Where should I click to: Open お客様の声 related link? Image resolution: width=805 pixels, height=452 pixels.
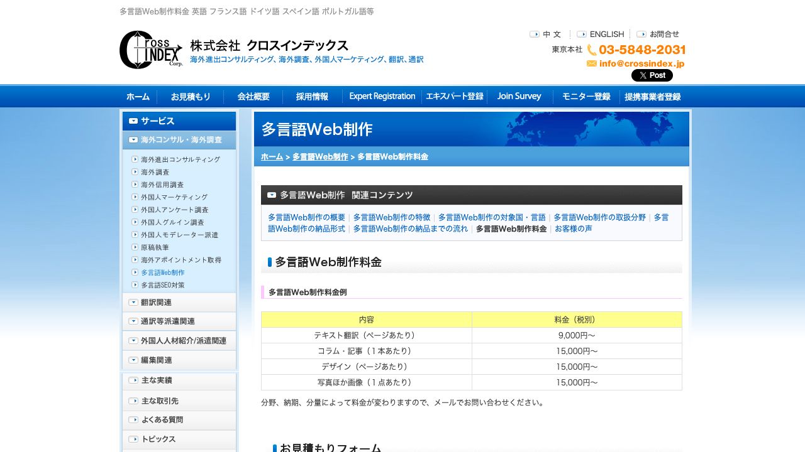573,229
